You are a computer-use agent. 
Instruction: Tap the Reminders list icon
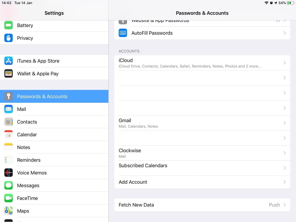click(x=9, y=160)
